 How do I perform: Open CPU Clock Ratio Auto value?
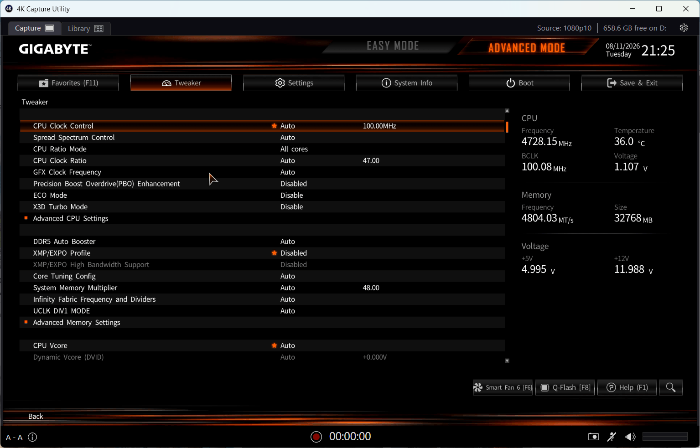pyautogui.click(x=288, y=160)
